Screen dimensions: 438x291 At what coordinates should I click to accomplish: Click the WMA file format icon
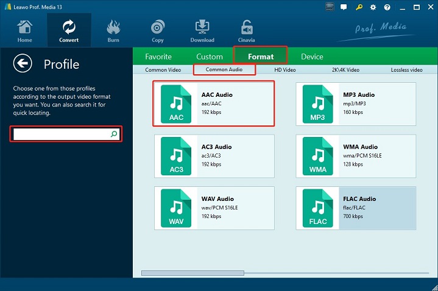click(x=317, y=156)
